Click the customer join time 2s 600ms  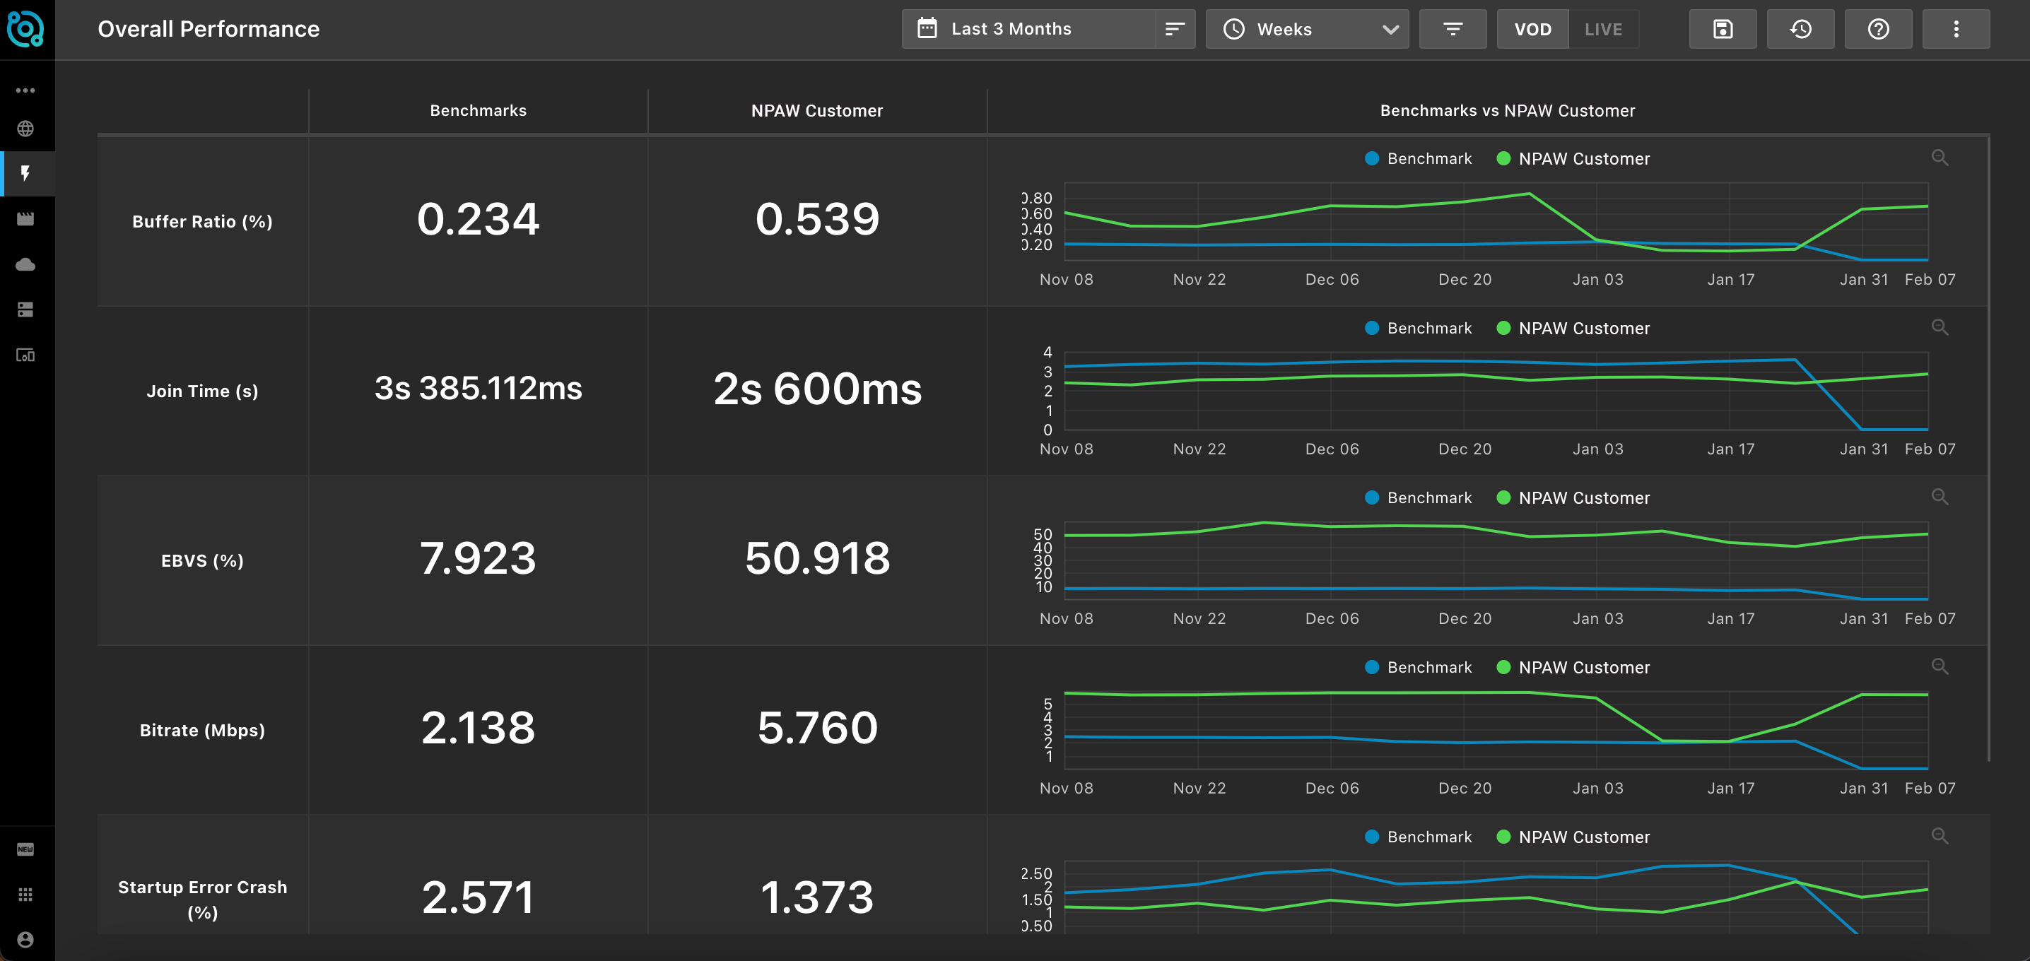[817, 389]
